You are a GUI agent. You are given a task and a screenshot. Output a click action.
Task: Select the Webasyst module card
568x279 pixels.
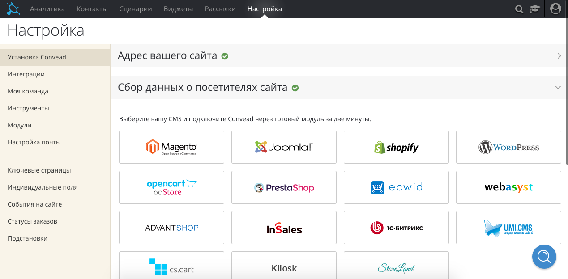[x=508, y=187]
